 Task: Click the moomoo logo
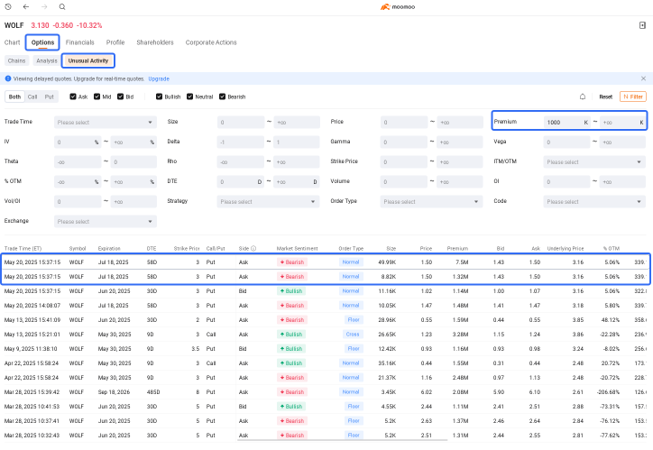398,6
